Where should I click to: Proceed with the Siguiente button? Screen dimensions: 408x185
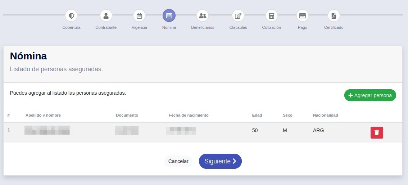220,161
